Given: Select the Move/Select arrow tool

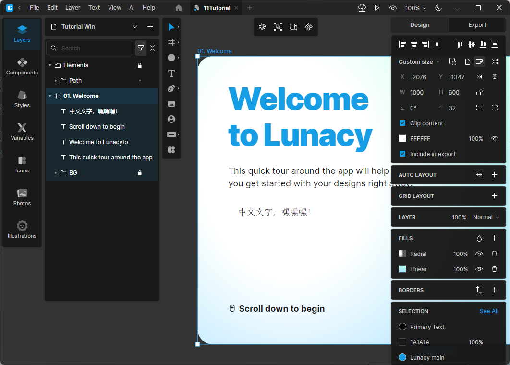Looking at the screenshot, I should click(x=171, y=27).
